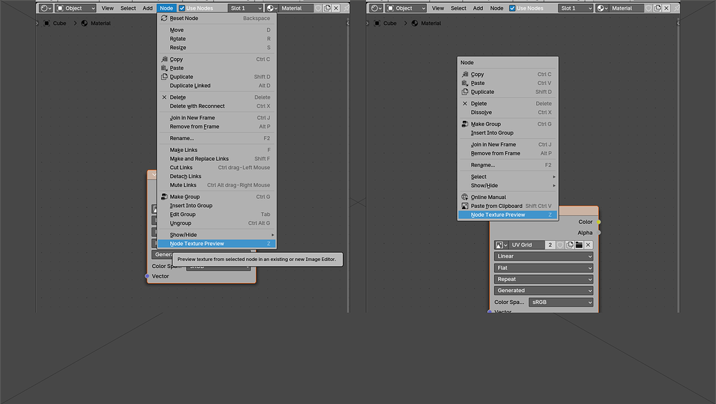This screenshot has width=716, height=404.
Task: Click new material copy icon in left header
Action: click(x=327, y=8)
